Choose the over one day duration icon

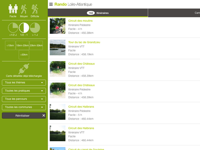point(35,27)
